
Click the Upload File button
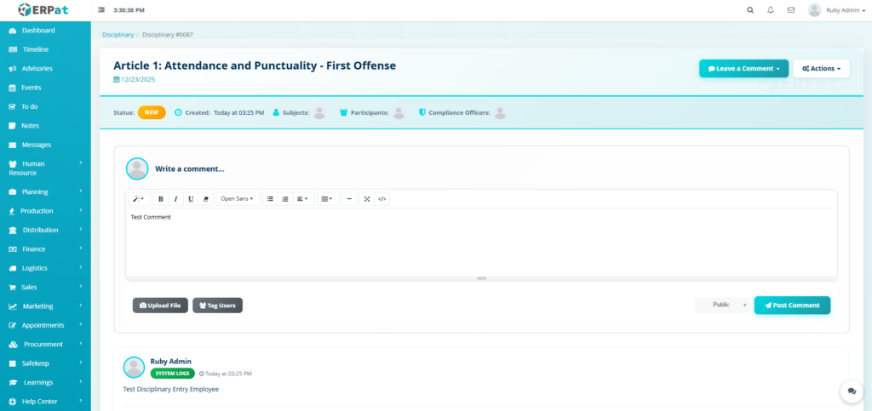tap(160, 305)
